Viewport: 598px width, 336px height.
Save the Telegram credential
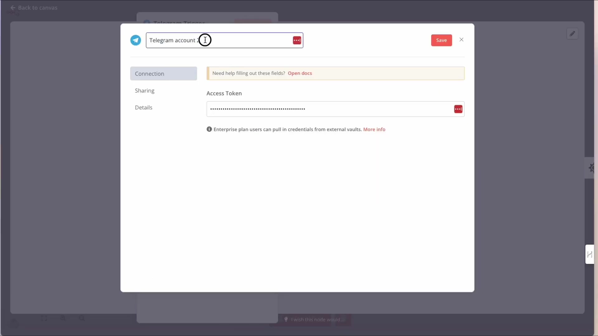coord(441,40)
